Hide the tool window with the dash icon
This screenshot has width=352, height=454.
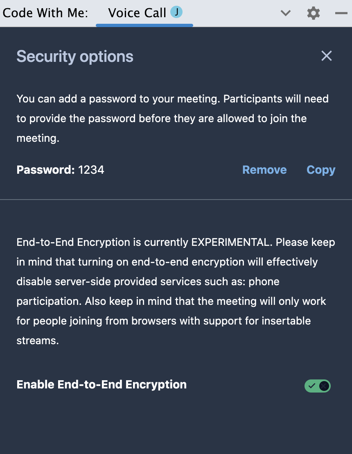pyautogui.click(x=341, y=13)
